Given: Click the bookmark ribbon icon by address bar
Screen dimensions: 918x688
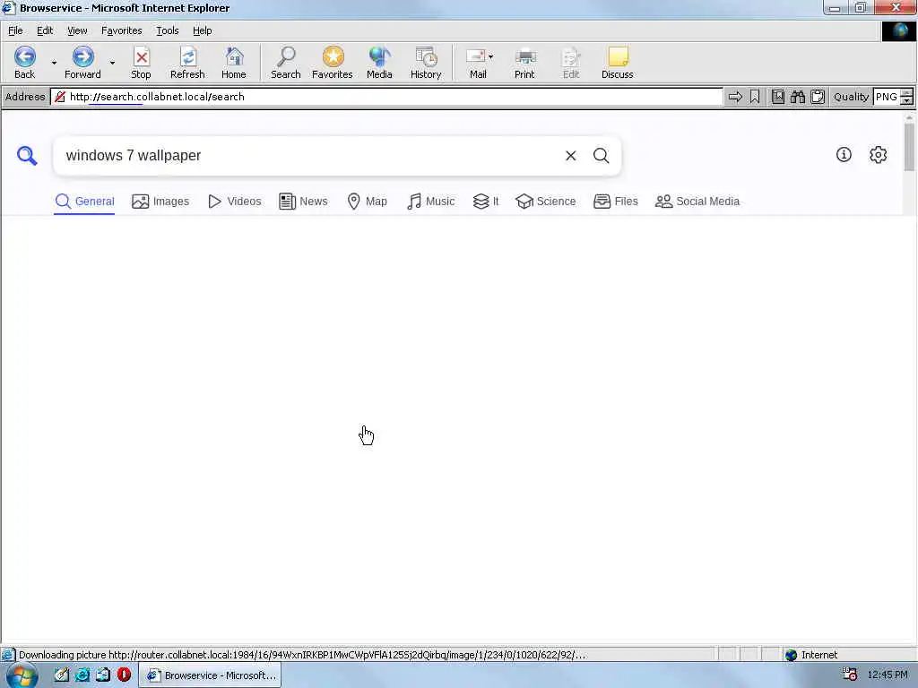Looking at the screenshot, I should [755, 97].
